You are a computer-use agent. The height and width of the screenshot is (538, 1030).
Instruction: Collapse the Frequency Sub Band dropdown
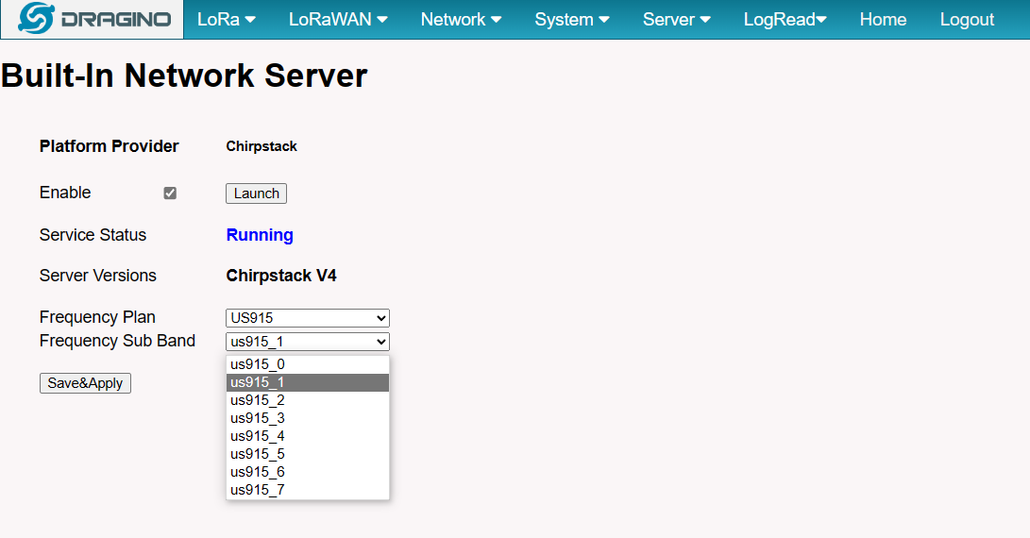point(308,342)
